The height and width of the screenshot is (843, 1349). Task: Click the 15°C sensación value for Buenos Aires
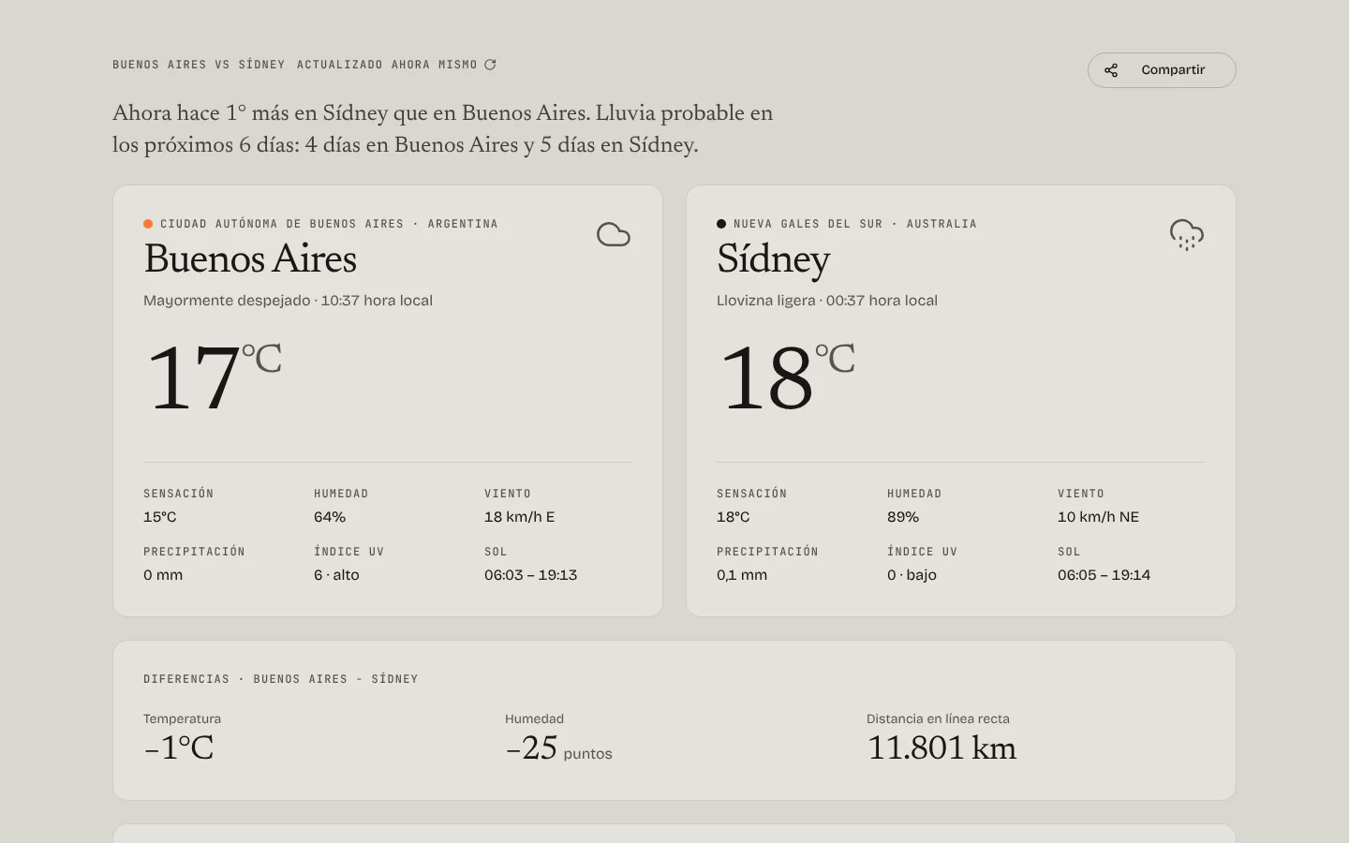coord(160,517)
